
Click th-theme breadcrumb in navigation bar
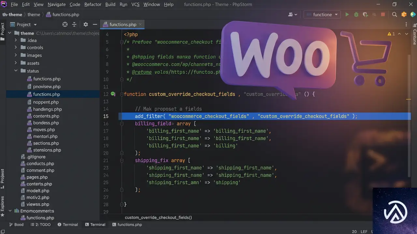[x=12, y=15]
